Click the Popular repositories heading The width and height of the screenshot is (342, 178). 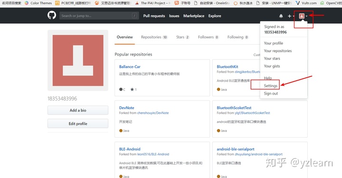click(x=133, y=55)
